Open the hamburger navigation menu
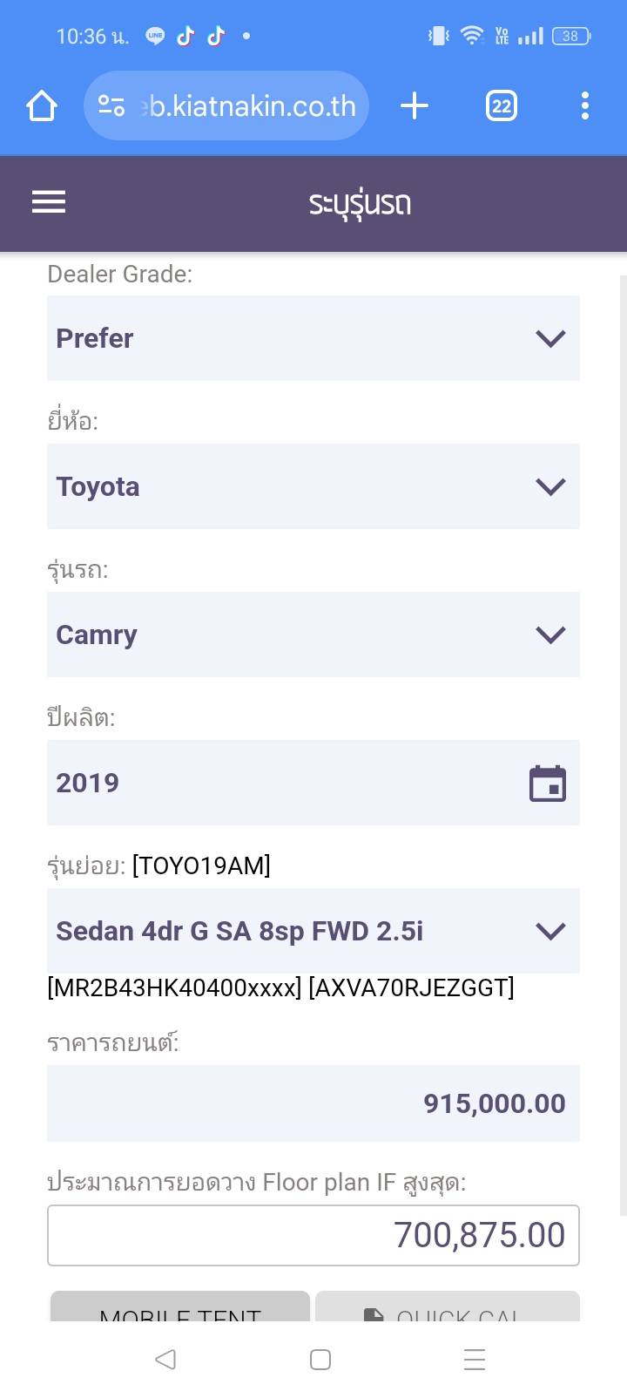627x1398 pixels. click(x=49, y=203)
